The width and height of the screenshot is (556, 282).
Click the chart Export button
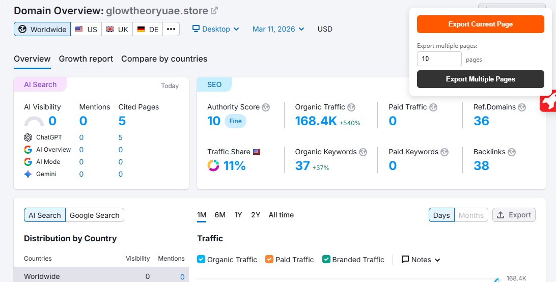click(x=514, y=215)
